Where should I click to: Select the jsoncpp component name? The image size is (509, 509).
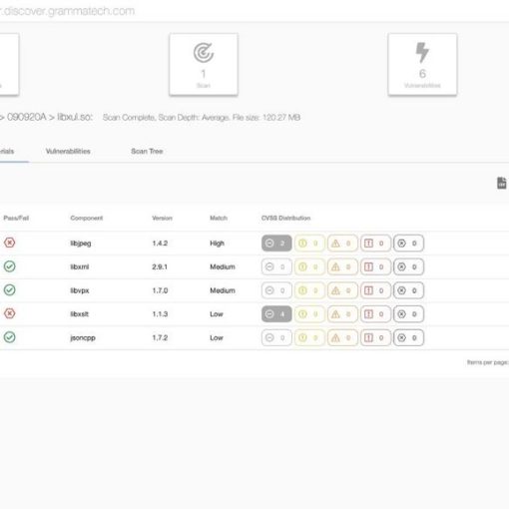click(83, 337)
